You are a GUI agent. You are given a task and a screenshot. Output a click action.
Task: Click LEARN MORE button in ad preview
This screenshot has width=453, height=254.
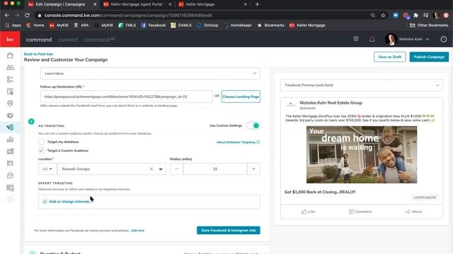click(x=425, y=198)
